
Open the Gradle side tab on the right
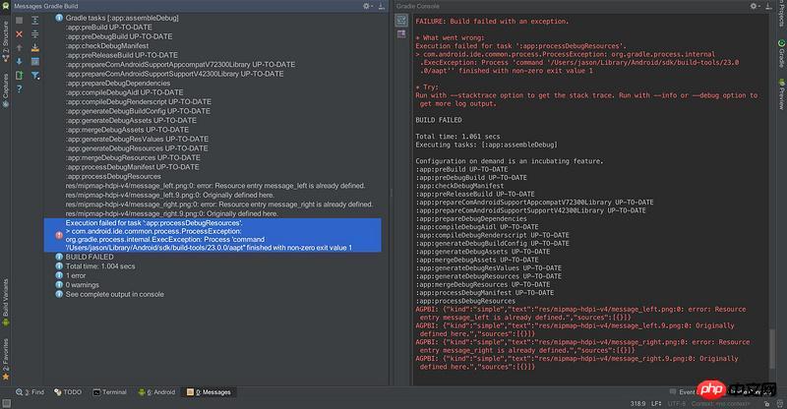pyautogui.click(x=781, y=54)
